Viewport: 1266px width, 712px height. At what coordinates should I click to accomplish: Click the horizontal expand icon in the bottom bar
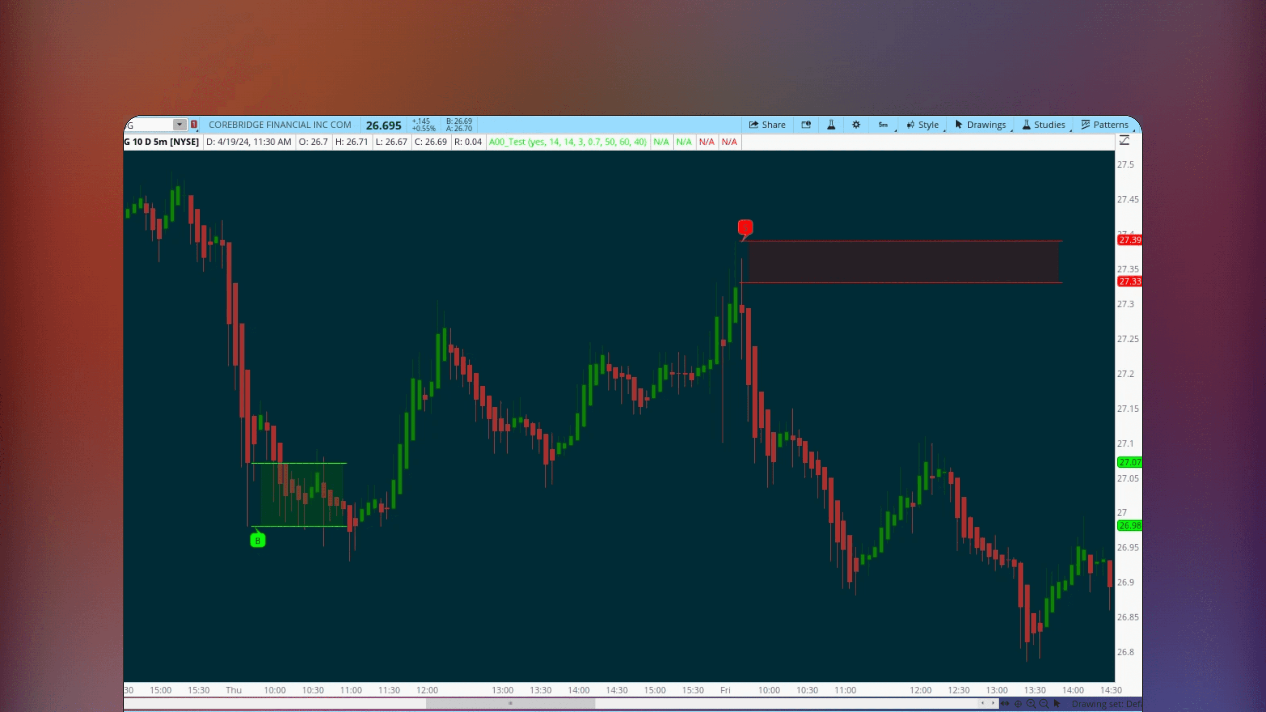pos(1005,703)
